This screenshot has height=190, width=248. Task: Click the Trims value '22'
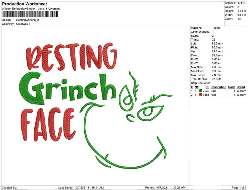pos(213,39)
